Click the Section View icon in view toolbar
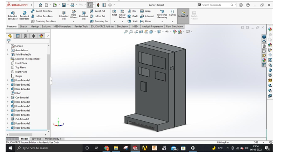The image size is (281, 156). point(141,32)
